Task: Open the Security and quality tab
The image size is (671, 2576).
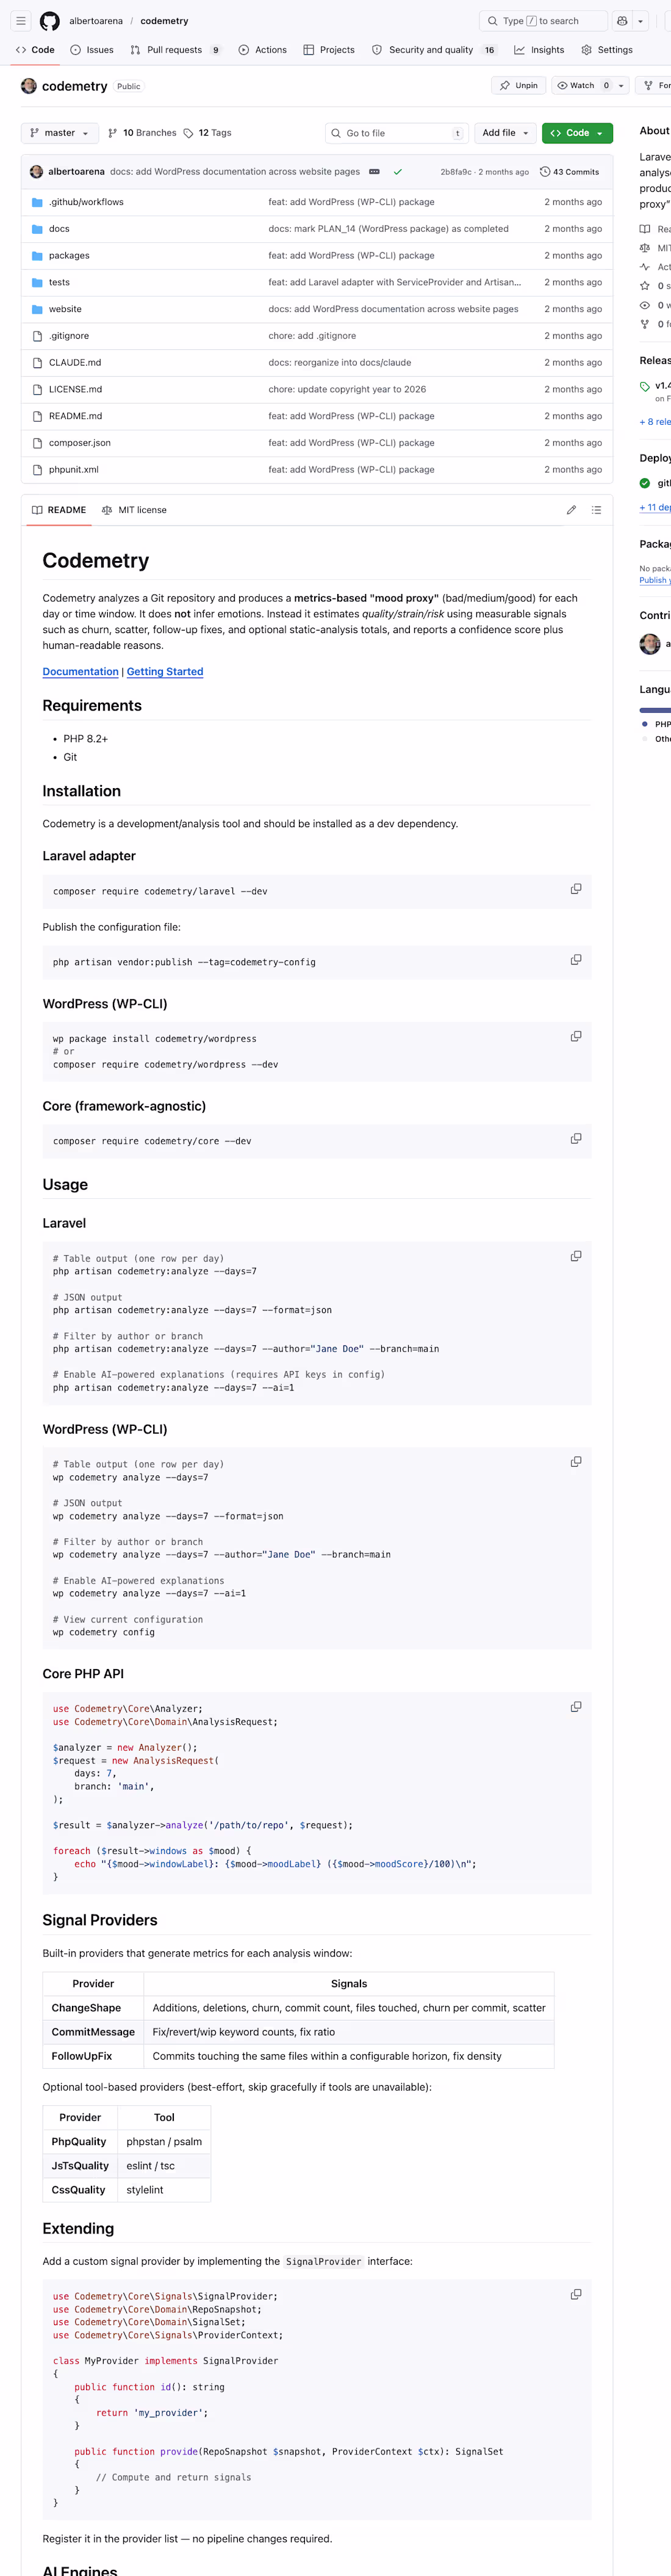Action: pyautogui.click(x=431, y=49)
